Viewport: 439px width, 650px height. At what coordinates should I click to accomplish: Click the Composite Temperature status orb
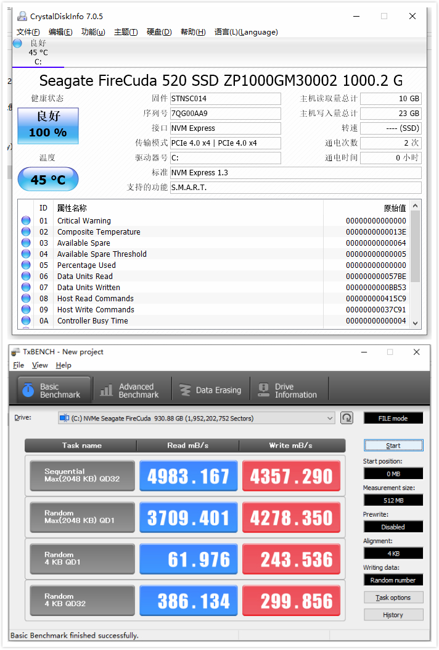pos(26,231)
